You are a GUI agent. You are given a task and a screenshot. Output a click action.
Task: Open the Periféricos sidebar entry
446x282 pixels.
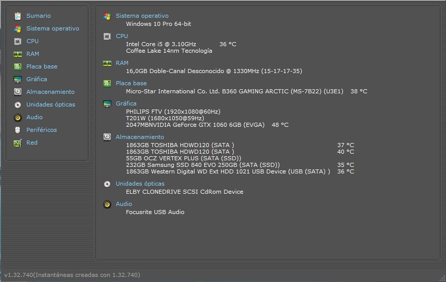tap(42, 130)
